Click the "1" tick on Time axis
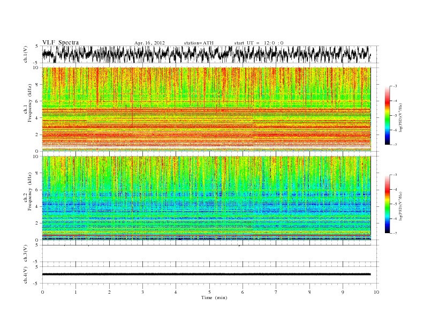 (x=75, y=292)
